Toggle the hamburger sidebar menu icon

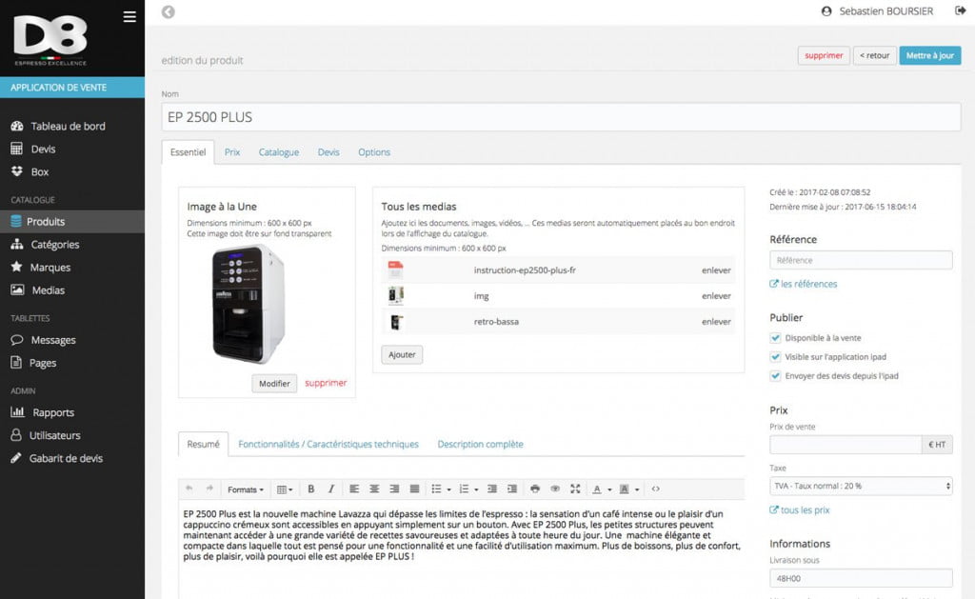129,17
